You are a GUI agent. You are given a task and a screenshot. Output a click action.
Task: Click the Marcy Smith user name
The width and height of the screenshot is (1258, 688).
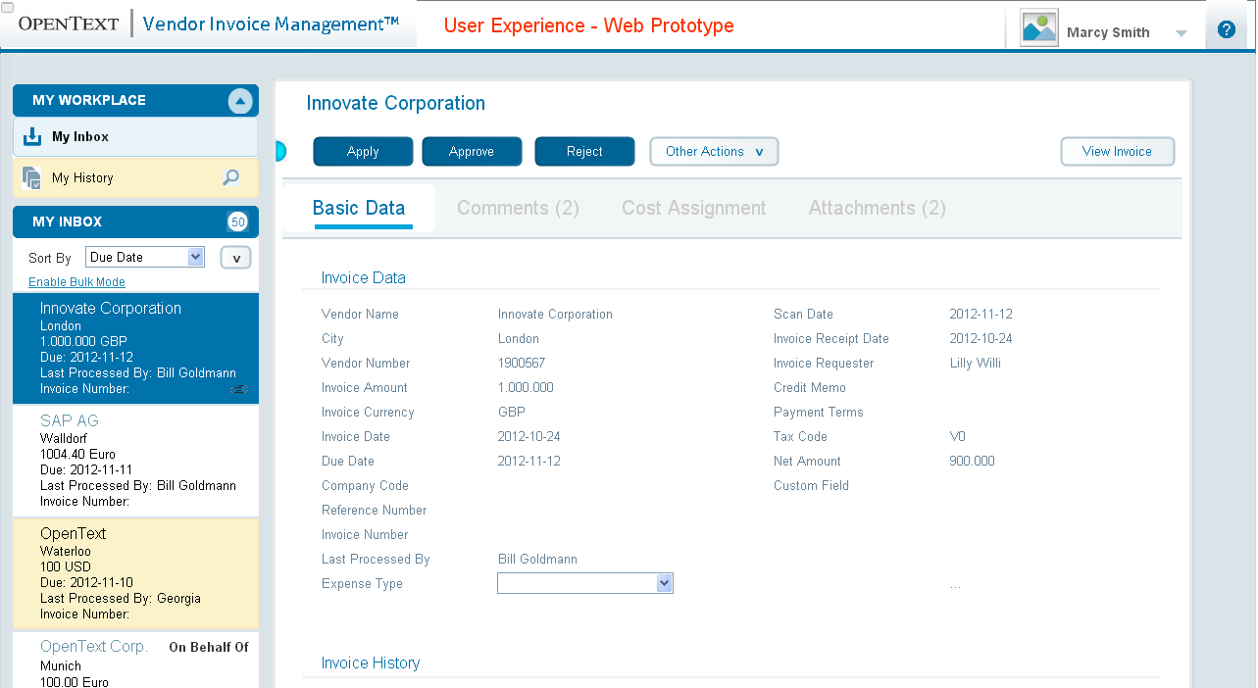click(x=1108, y=32)
